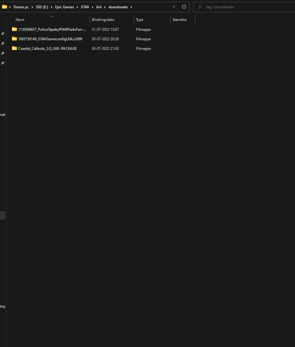Image resolution: width=295 pixels, height=347 pixels.
Task: Expand chevron after 'lml' breadcrumb
Action: click(x=105, y=7)
